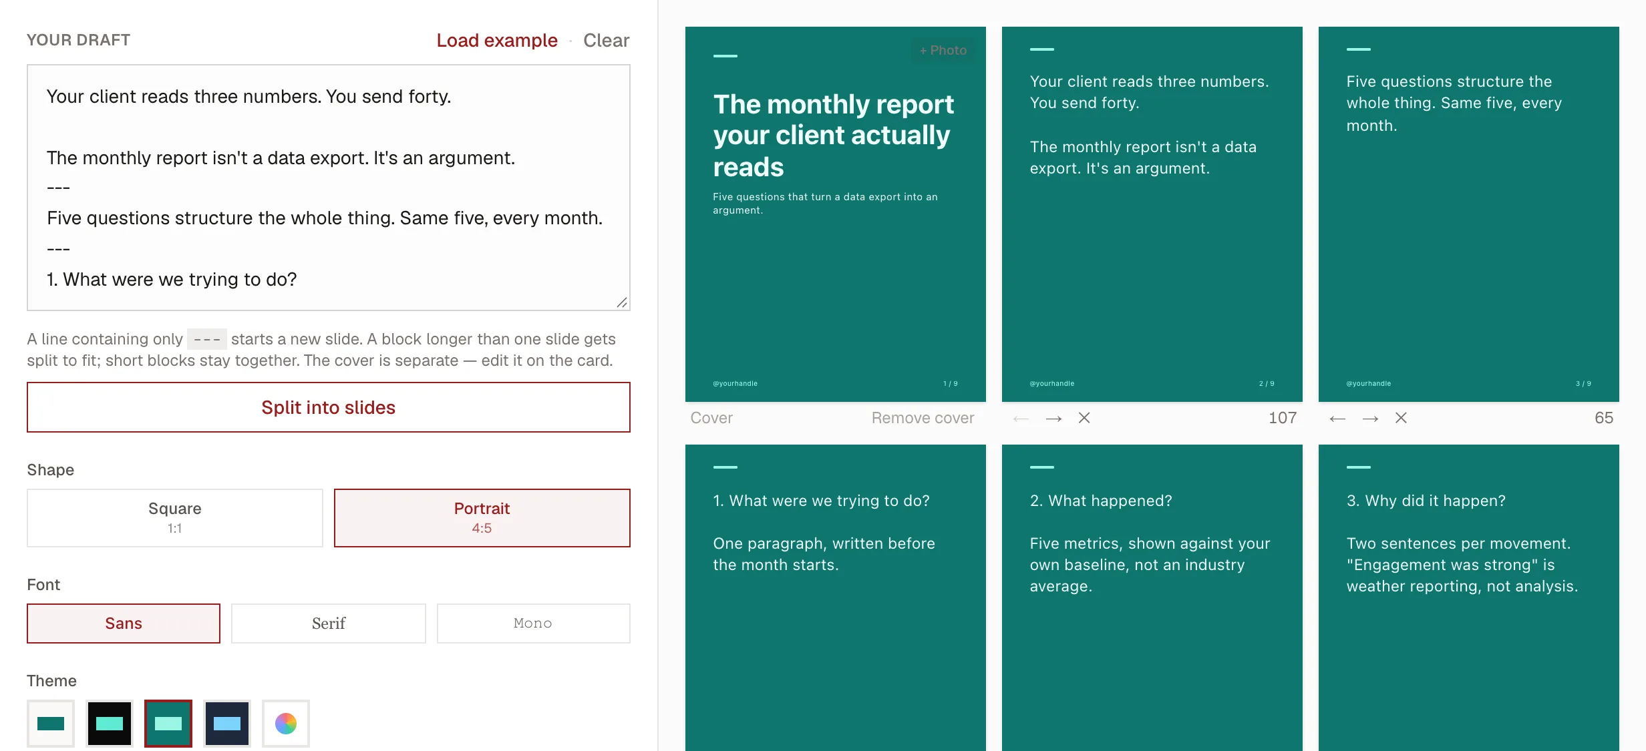Select the navy theme with blue swatch
This screenshot has height=751, width=1646.
227,724
